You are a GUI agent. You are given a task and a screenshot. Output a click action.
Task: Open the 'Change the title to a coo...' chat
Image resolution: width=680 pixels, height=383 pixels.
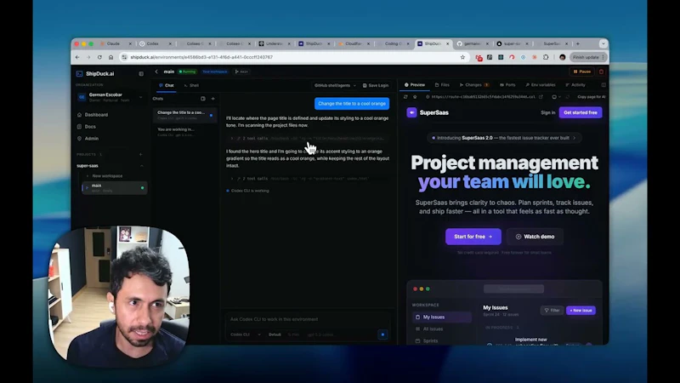(x=184, y=115)
